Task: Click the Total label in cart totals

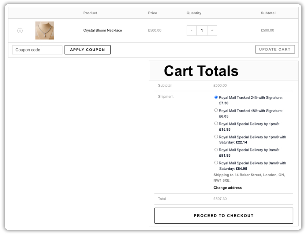Action: click(162, 199)
